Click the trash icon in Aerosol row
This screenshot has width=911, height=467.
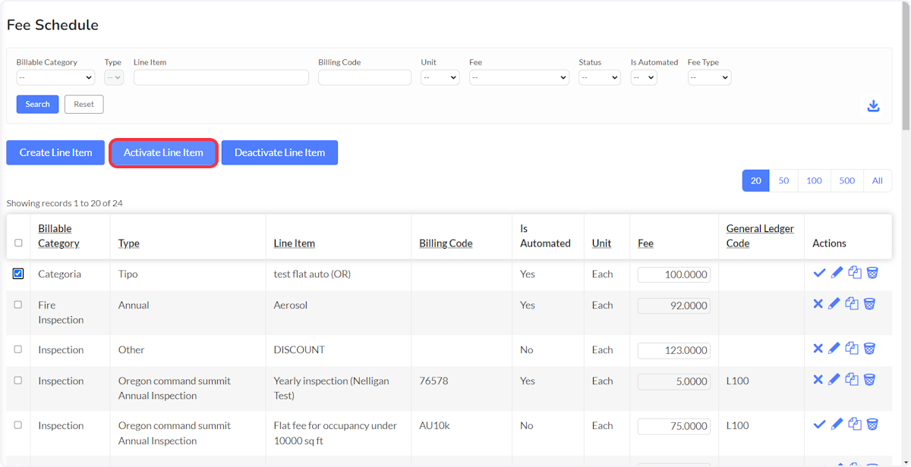(869, 304)
